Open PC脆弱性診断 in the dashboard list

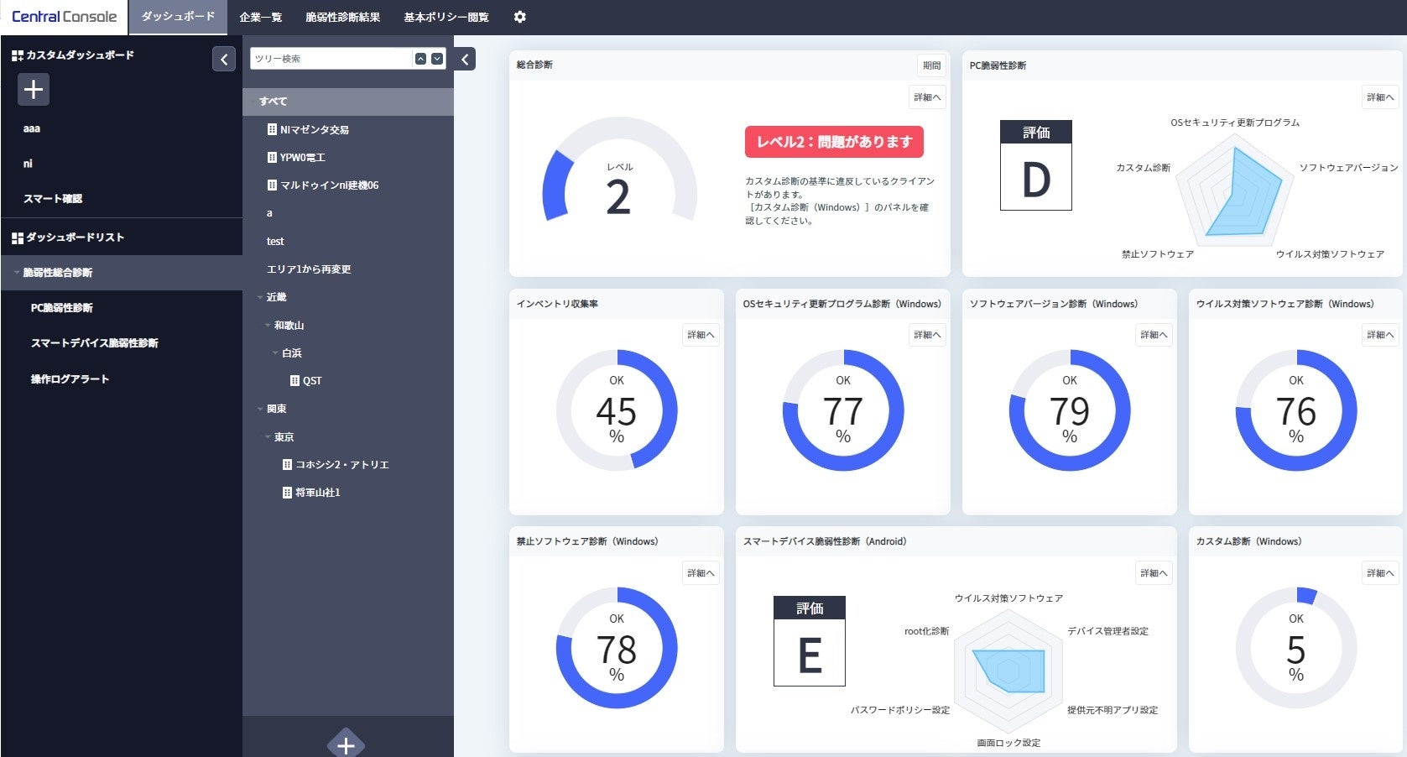[x=62, y=308]
